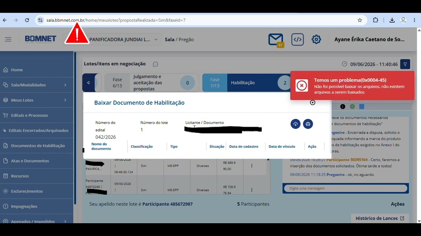Sort by Situação column header

tap(217, 147)
